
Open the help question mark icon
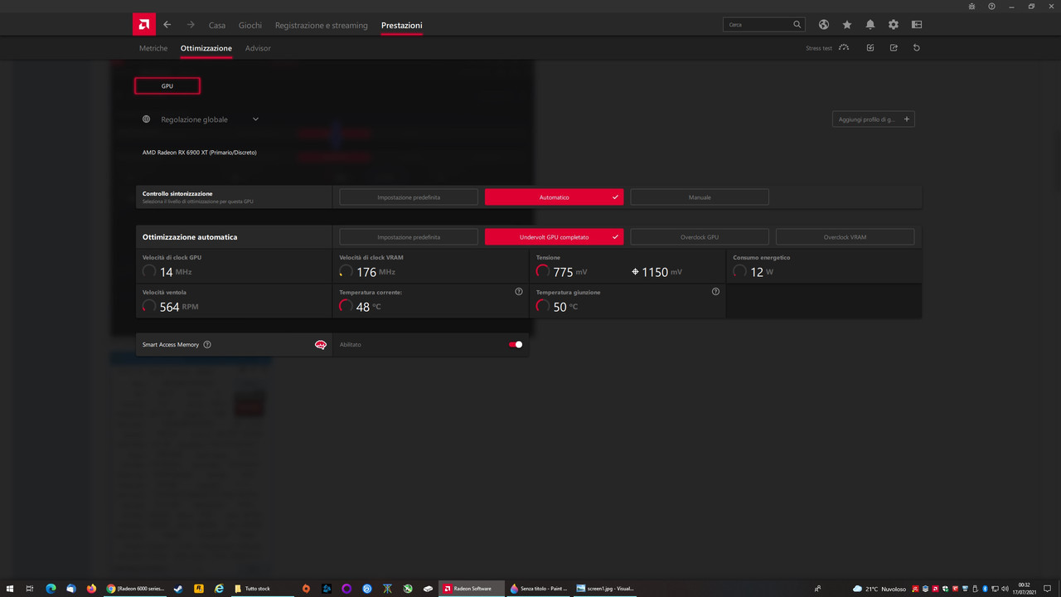coord(992,6)
